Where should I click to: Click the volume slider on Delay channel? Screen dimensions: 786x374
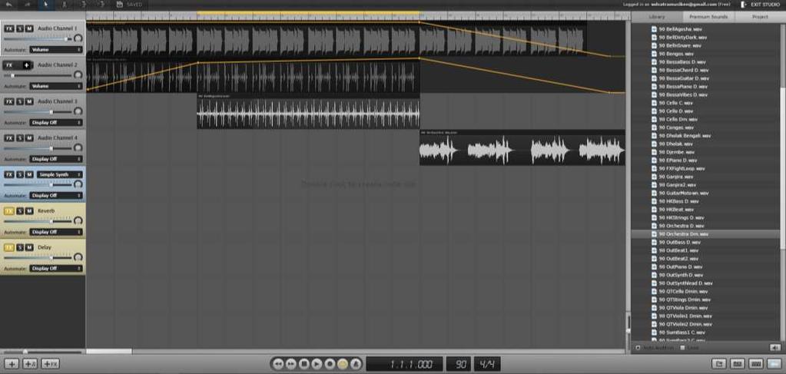(38, 258)
